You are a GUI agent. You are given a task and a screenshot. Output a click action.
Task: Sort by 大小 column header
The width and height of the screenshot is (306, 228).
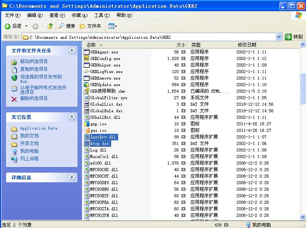(x=169, y=45)
